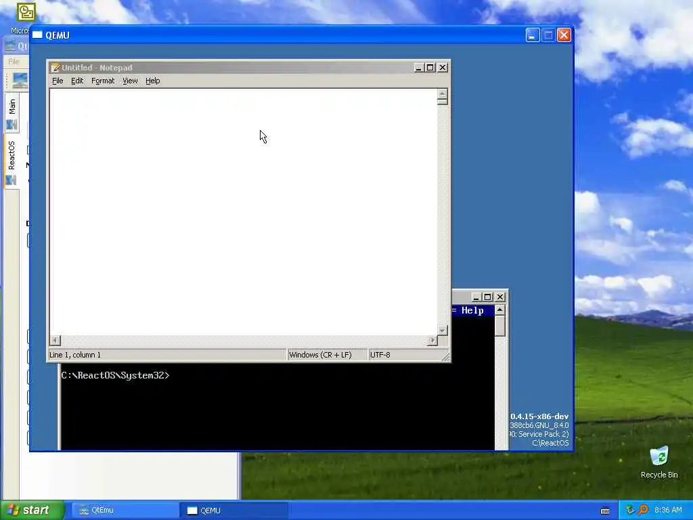693x520 pixels.
Task: Click the Notepad title bar pencil icon
Action: 55,68
